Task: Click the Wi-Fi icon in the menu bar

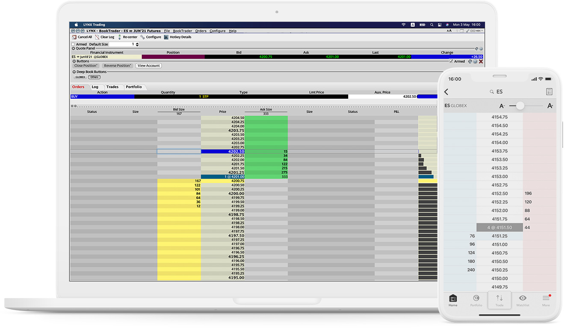Action: tap(403, 25)
